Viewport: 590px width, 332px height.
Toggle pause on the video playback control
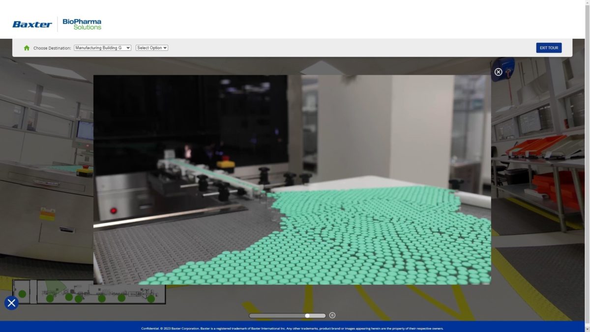[332, 315]
